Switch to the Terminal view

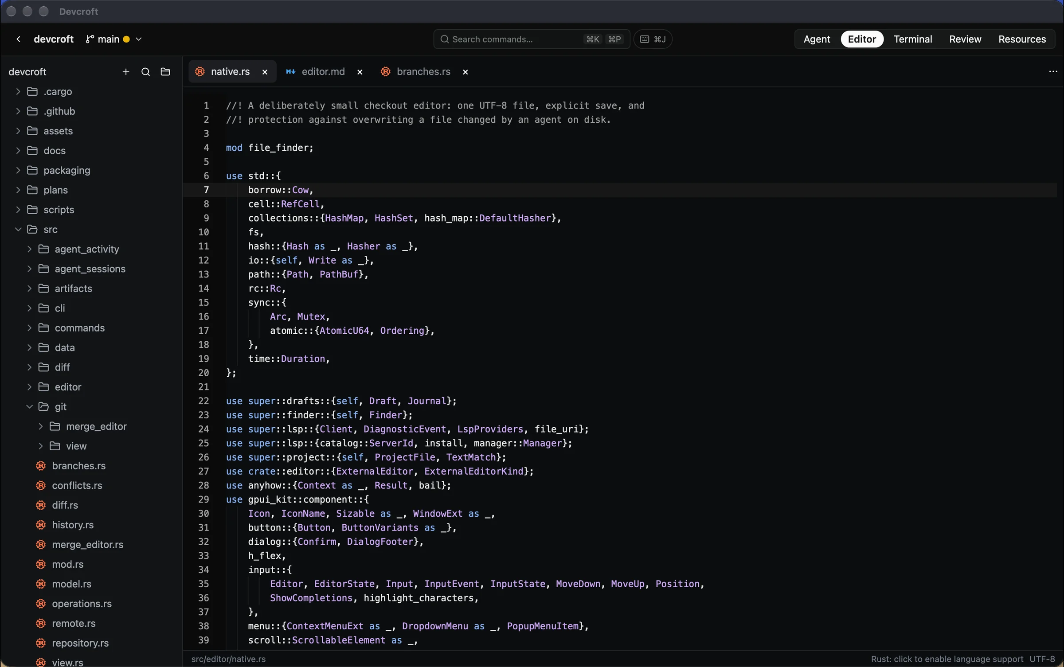coord(913,39)
